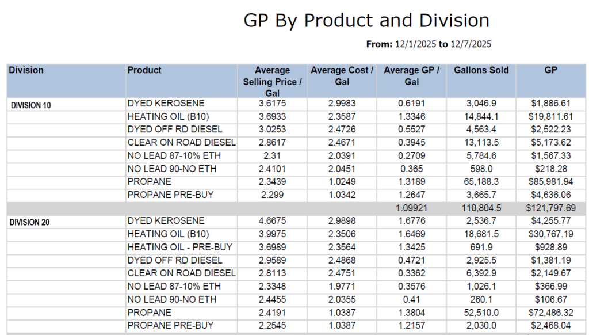The height and width of the screenshot is (335, 589).
Task: Click NO LEAD 90-NO ETH in Division 20
Action: (172, 299)
